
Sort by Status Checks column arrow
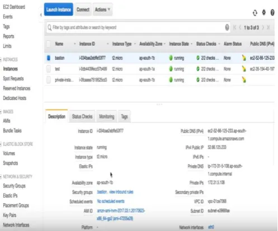[x=219, y=44]
